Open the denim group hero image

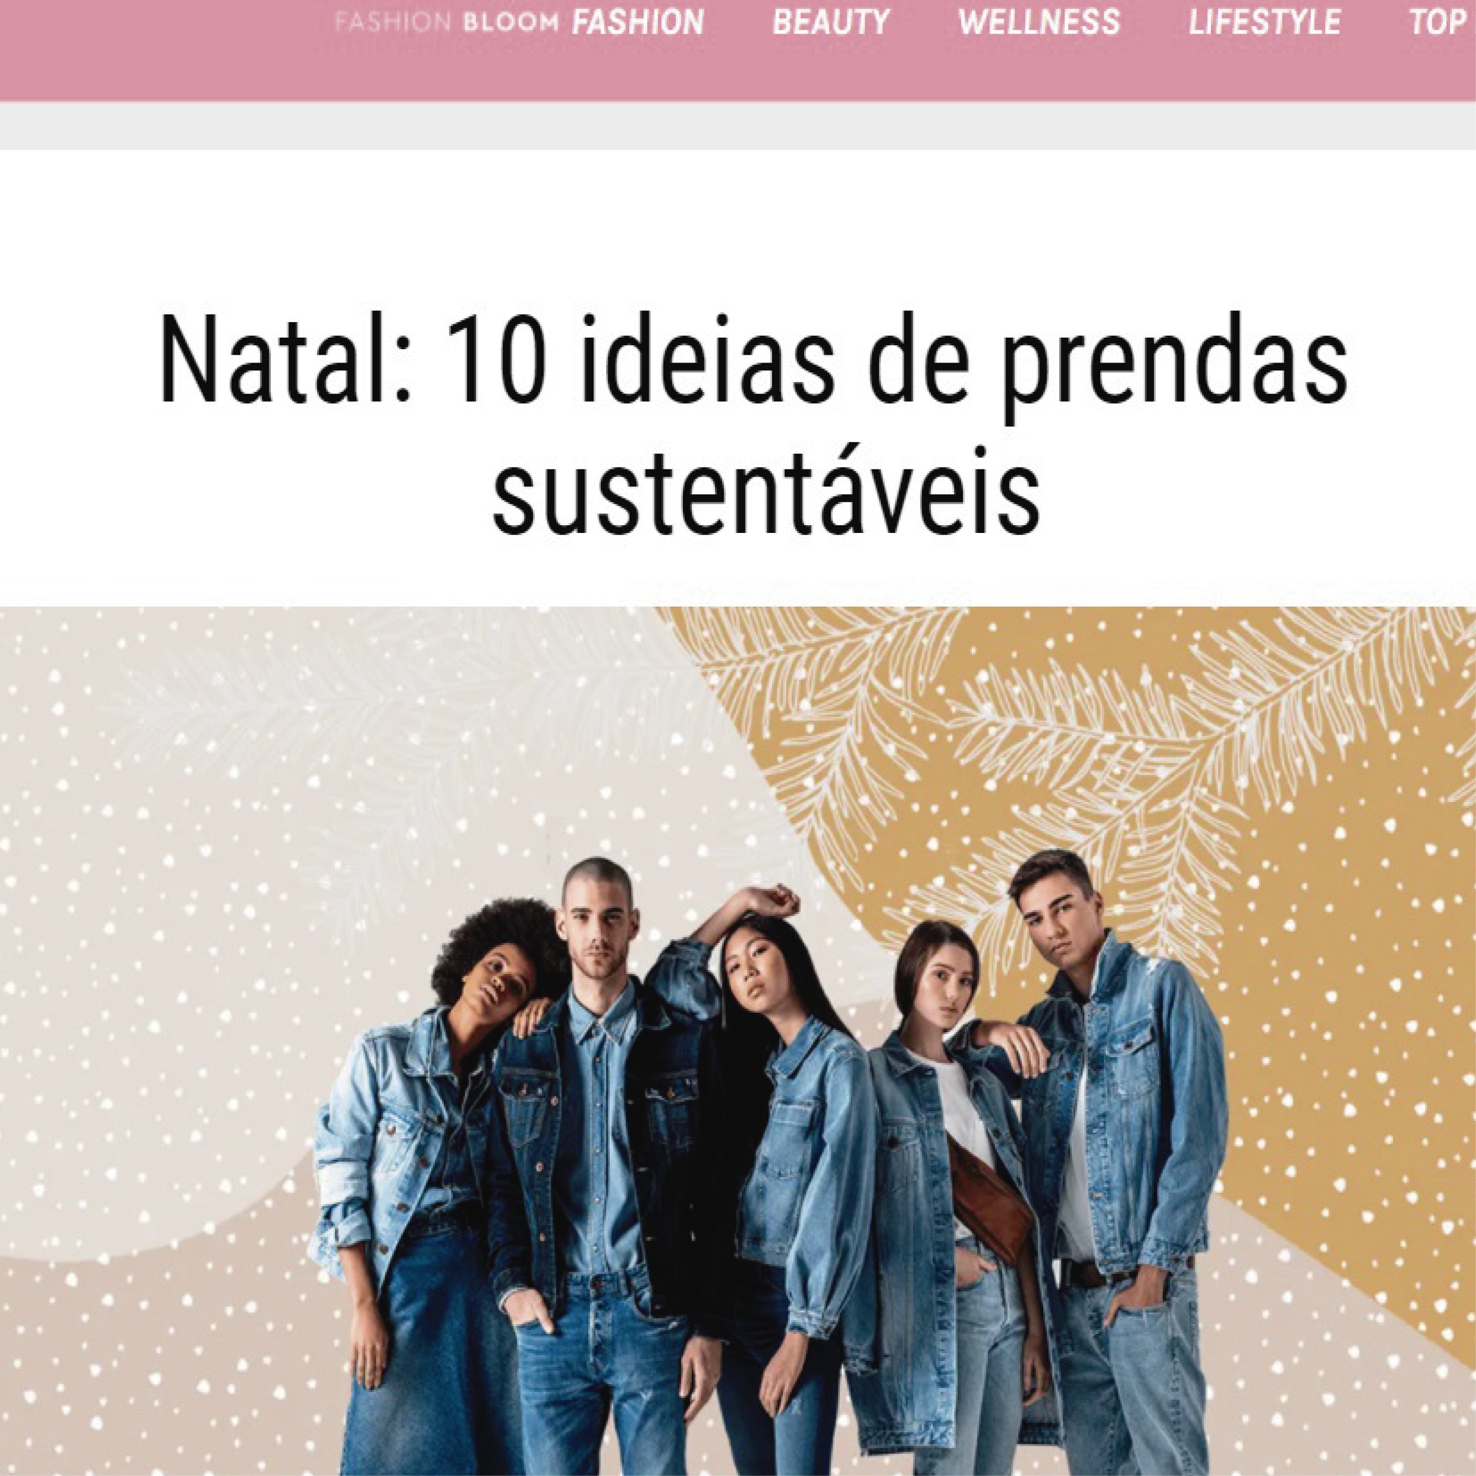pyautogui.click(x=738, y=1040)
